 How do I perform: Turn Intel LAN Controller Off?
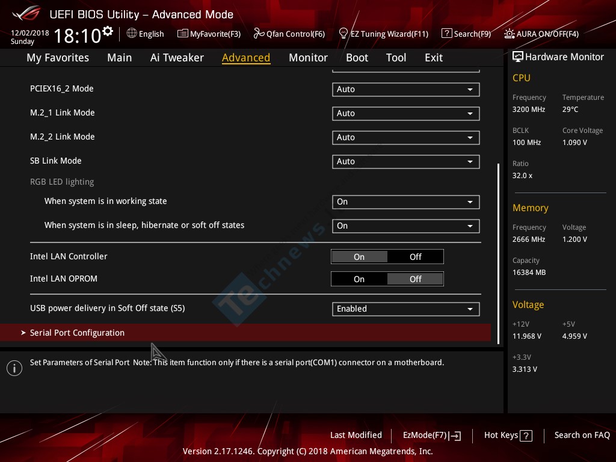415,257
